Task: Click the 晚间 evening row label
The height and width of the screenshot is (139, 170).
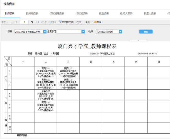Action: point(6,123)
